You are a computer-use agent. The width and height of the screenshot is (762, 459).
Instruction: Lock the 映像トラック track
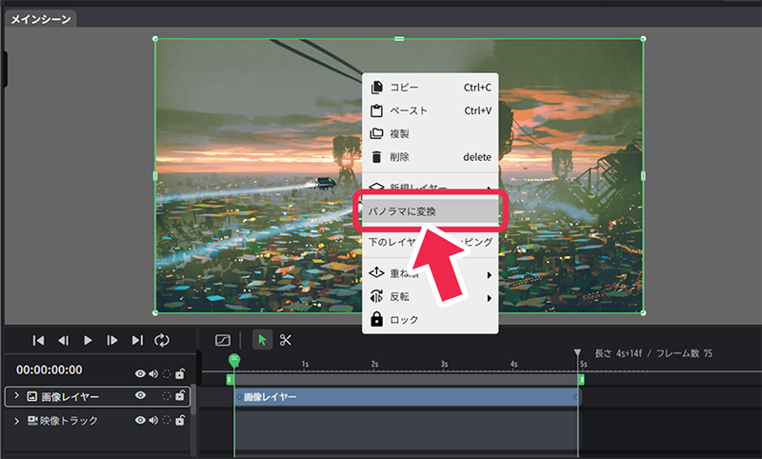[180, 420]
